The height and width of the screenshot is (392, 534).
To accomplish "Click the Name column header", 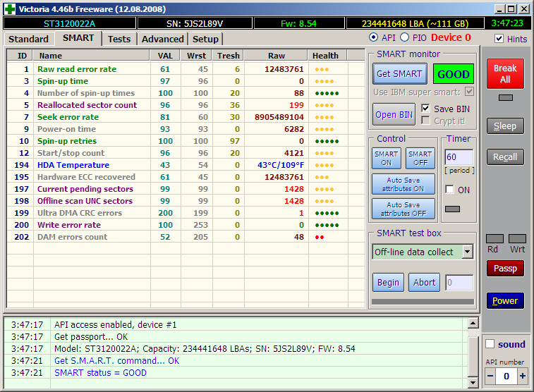I will [92, 56].
